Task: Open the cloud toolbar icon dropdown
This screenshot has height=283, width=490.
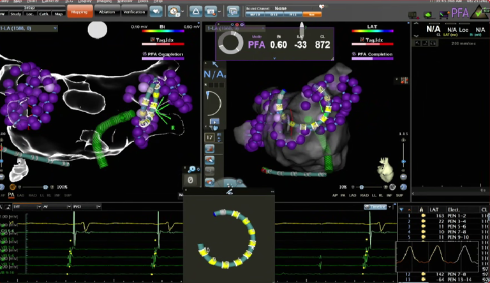Action: 174,11
